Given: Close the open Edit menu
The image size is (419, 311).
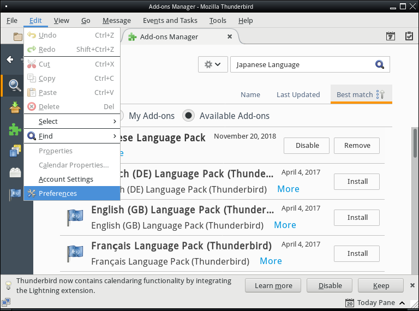Looking at the screenshot, I should (x=35, y=21).
